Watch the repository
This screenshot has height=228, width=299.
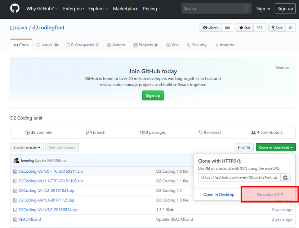tap(210, 28)
